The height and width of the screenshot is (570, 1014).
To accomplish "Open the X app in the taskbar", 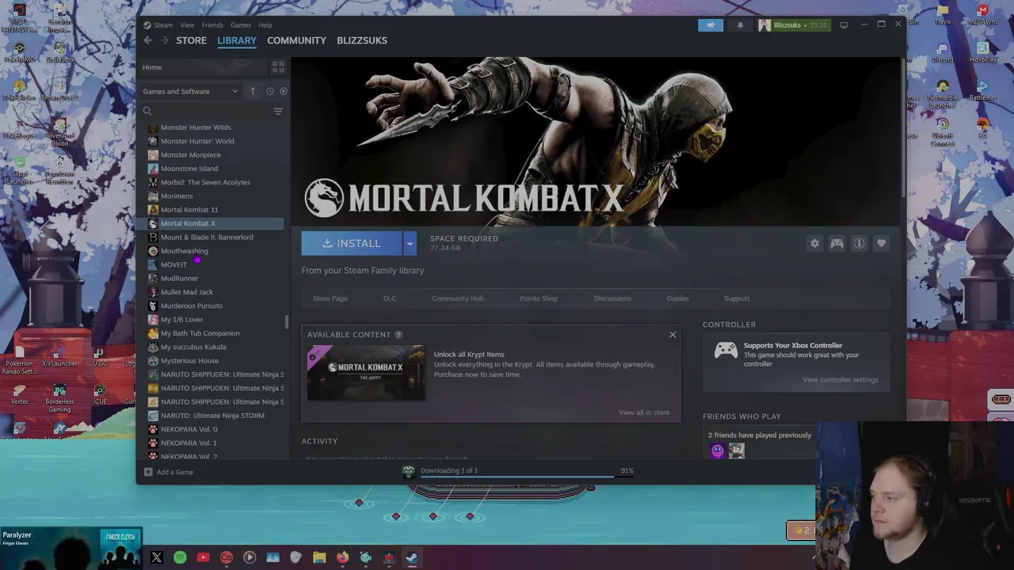I will 157,557.
